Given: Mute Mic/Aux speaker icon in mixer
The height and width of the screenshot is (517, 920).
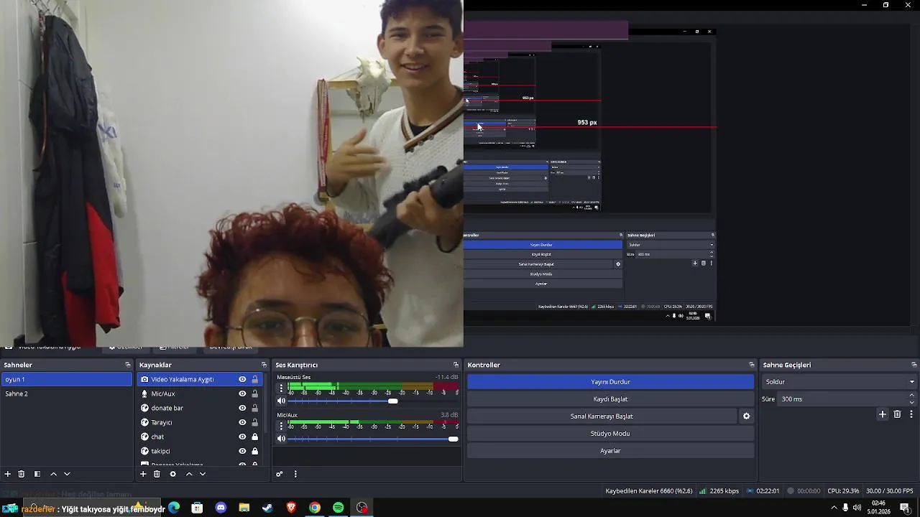Looking at the screenshot, I should 281,439.
